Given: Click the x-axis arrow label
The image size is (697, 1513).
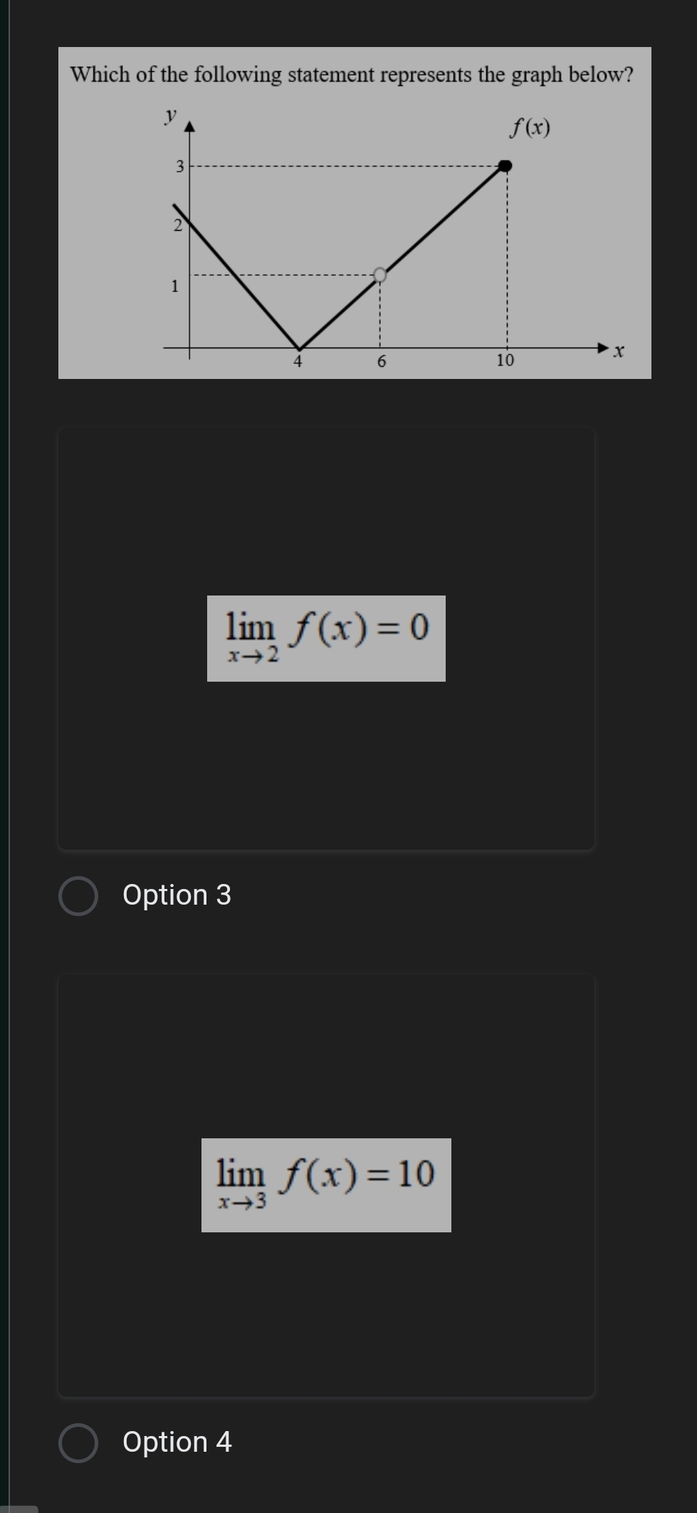Looking at the screenshot, I should (x=619, y=350).
